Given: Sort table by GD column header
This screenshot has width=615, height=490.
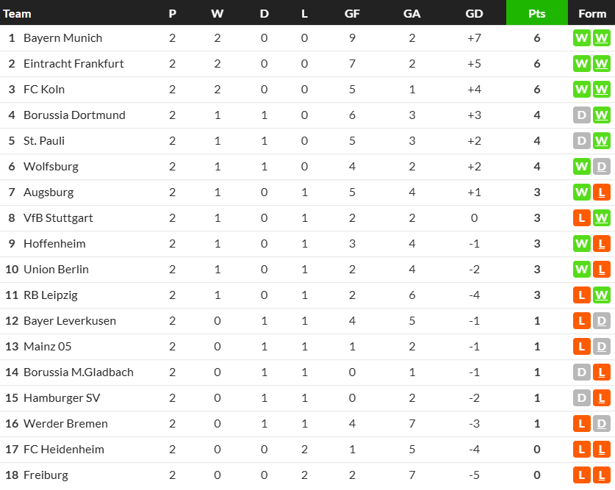Looking at the screenshot, I should pos(474,13).
